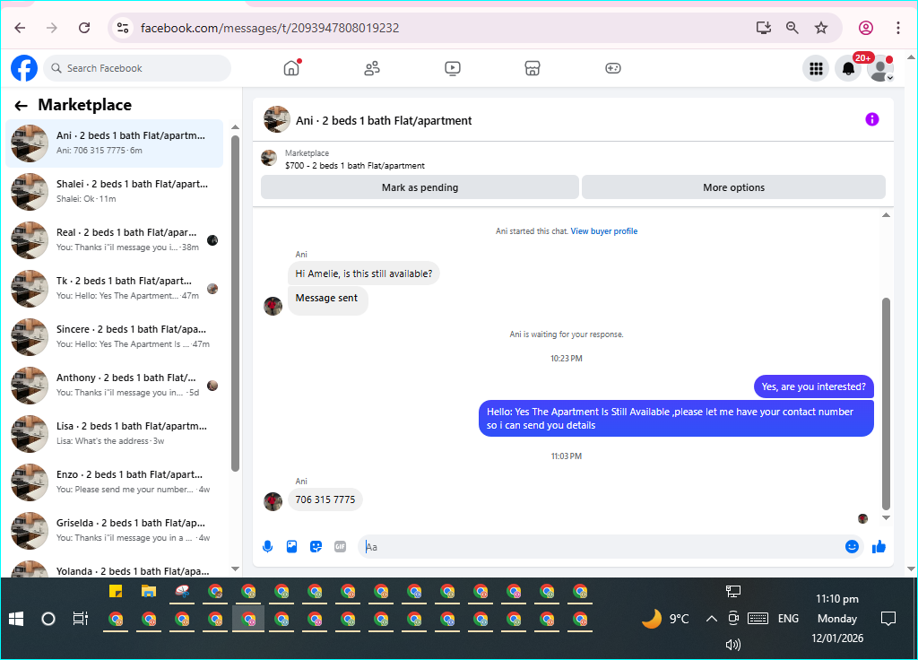
Task: Click Ani's chat header name
Action: (384, 121)
